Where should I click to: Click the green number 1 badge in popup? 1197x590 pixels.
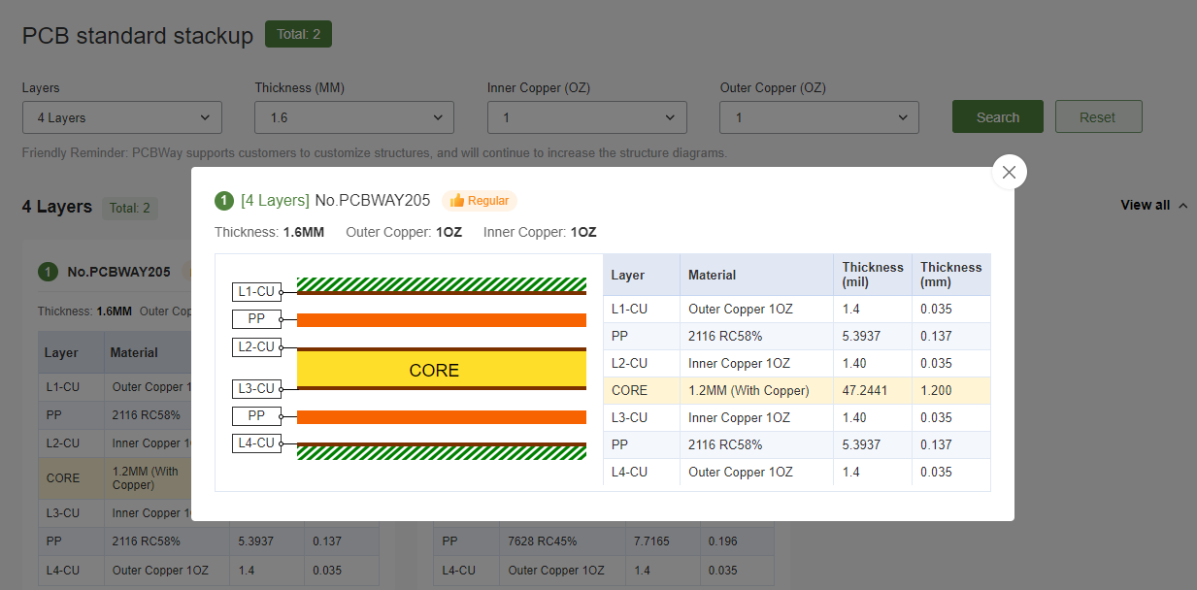(x=224, y=201)
